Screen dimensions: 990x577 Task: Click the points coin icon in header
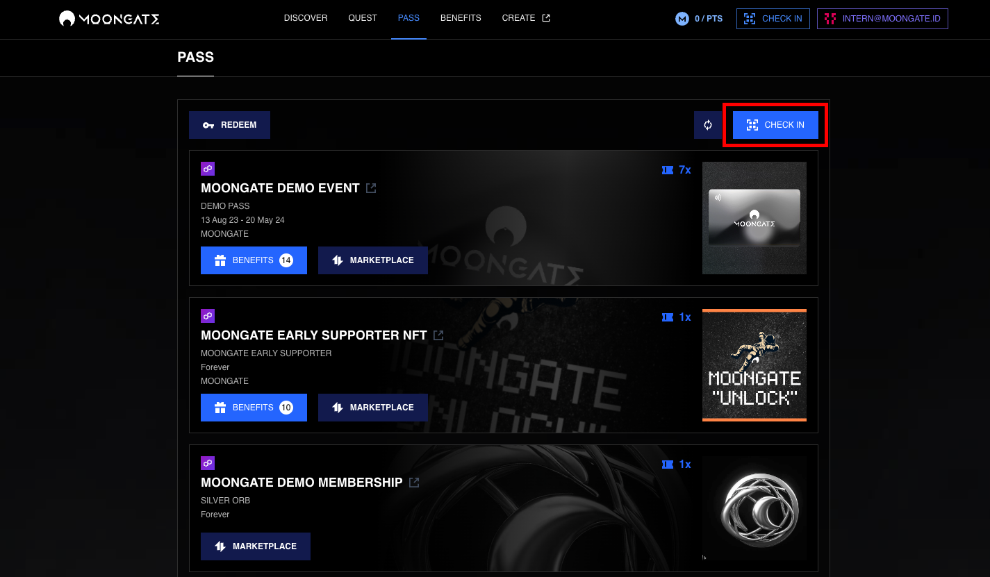tap(682, 19)
